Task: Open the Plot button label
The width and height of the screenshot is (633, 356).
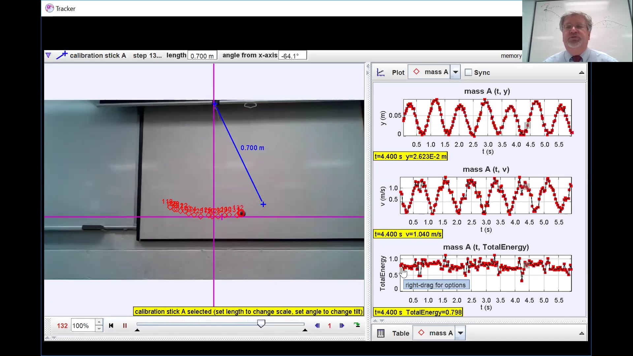Action: 398,73
